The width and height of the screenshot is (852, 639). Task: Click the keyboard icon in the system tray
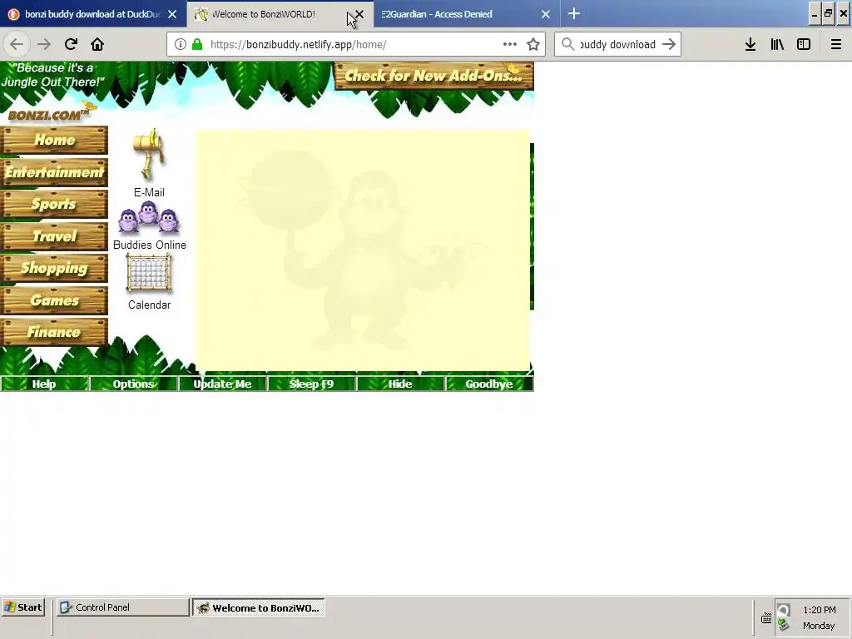(x=766, y=618)
